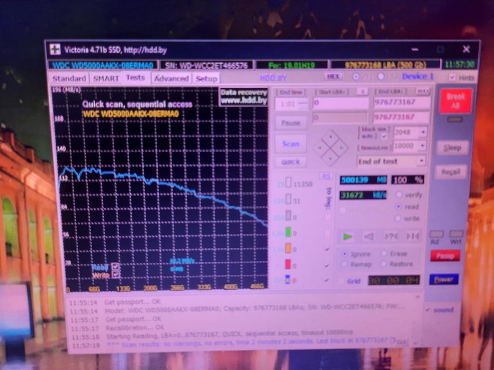This screenshot has width=494, height=370.
Task: Toggle the Hints checkbox
Action: (x=452, y=77)
